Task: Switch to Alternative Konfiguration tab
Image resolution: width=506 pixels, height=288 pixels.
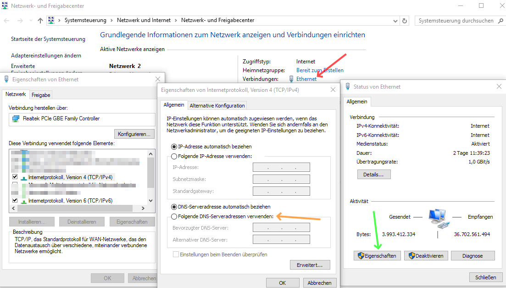Action: tap(217, 106)
